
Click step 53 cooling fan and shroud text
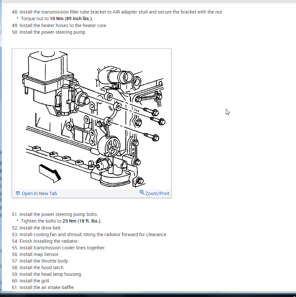(x=90, y=234)
